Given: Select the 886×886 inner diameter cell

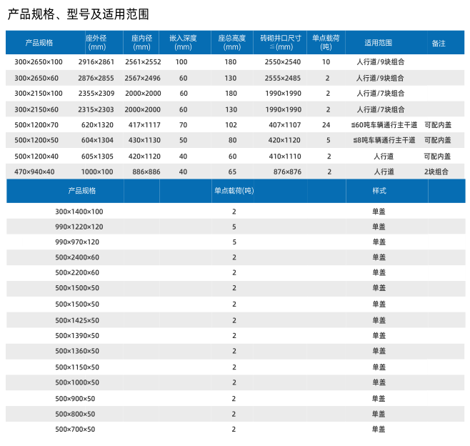Looking at the screenshot, I should pyautogui.click(x=146, y=172).
